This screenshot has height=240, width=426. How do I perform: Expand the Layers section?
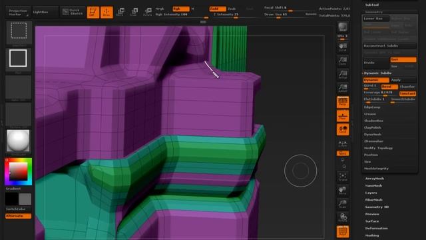(371, 193)
